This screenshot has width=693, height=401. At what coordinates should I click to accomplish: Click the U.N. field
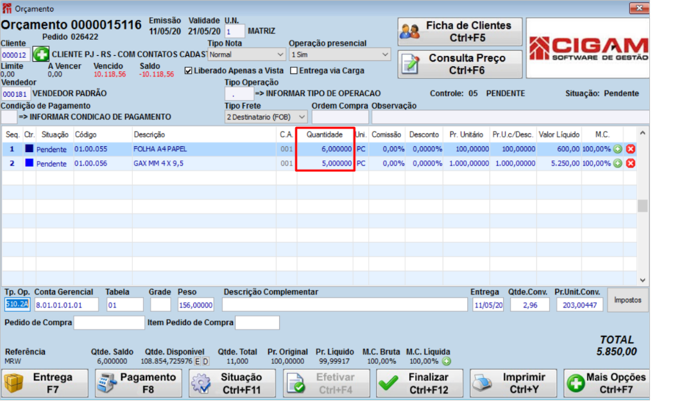tap(235, 32)
